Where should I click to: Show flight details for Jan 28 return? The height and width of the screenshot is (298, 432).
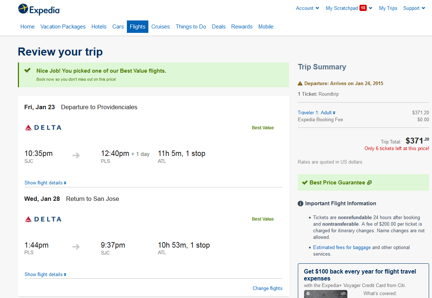[x=45, y=274]
